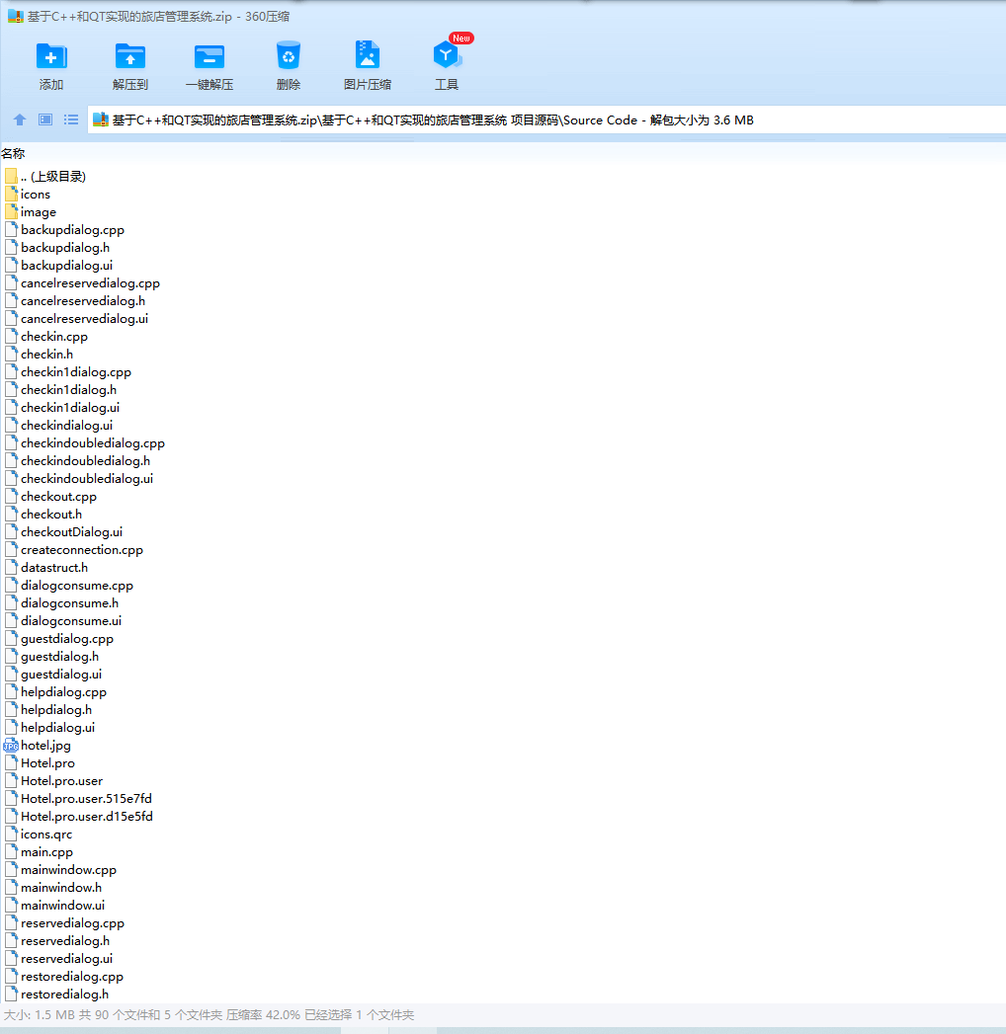Switch to list view icon

pyautogui.click(x=71, y=119)
